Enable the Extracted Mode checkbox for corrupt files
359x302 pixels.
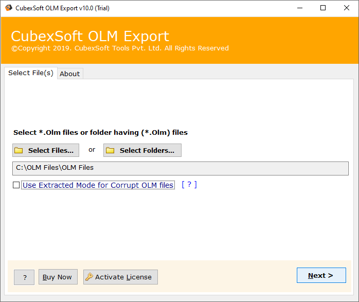[x=16, y=185]
